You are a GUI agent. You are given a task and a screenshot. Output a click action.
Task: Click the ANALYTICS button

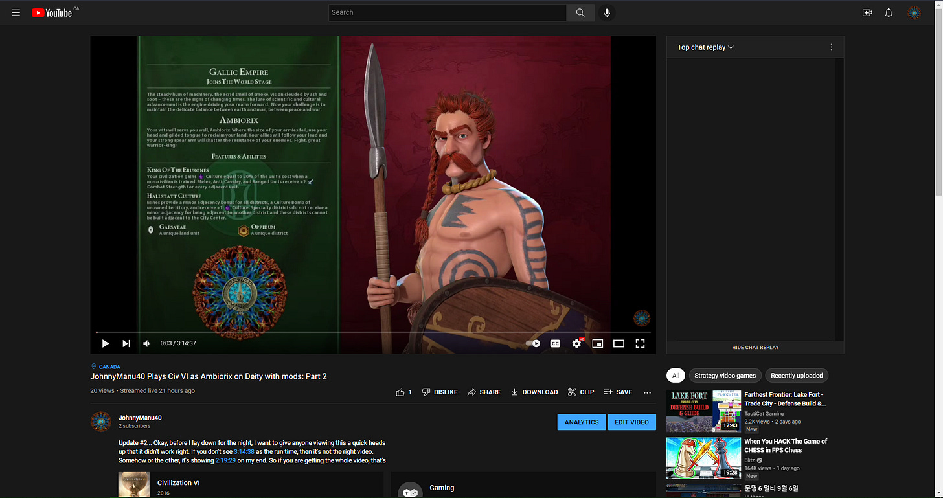(x=582, y=422)
